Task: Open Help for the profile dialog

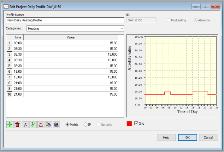Action: pyautogui.click(x=166, y=138)
